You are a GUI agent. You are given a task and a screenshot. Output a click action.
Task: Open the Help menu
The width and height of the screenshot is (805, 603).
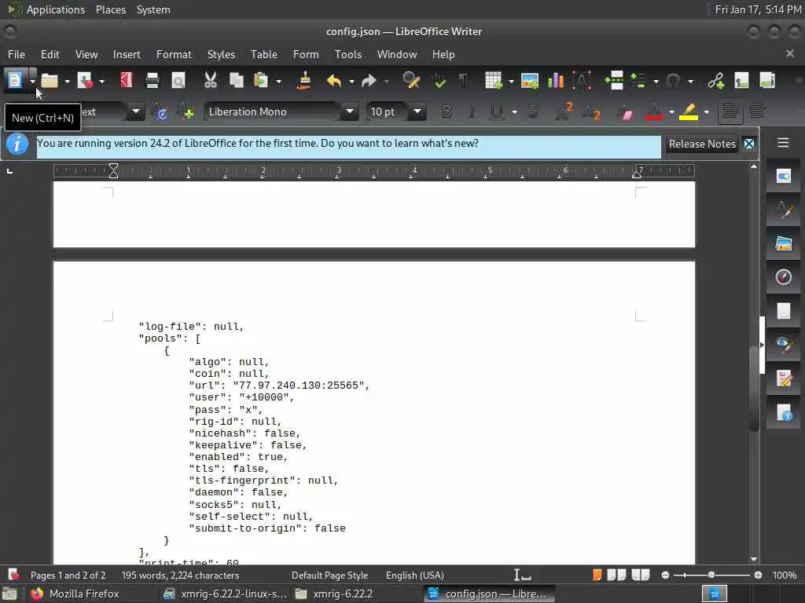tap(443, 54)
